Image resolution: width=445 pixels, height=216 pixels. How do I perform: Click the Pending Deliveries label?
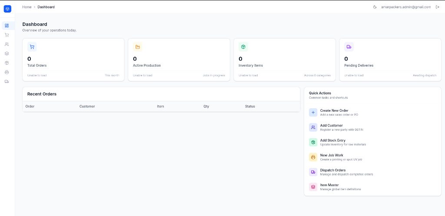[x=359, y=66]
